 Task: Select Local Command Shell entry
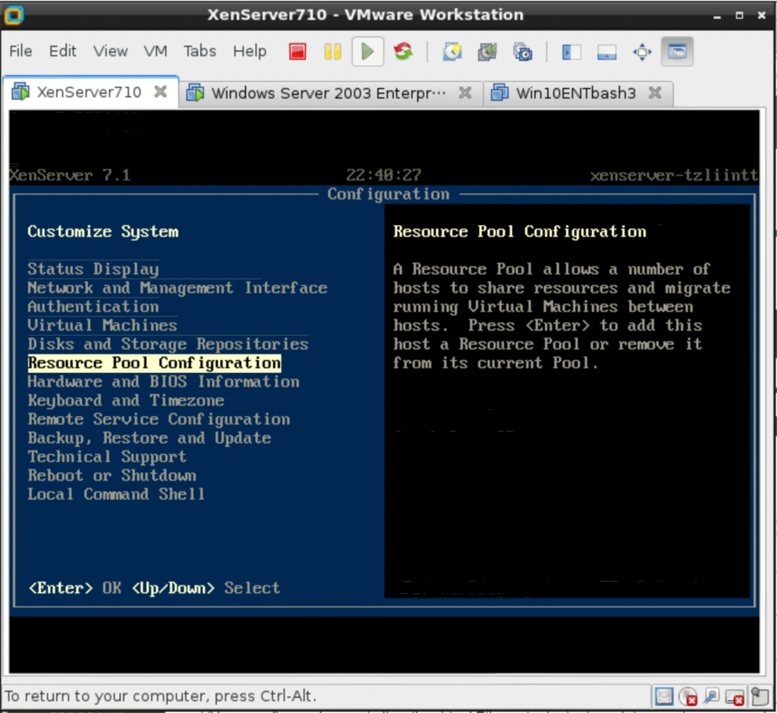[x=116, y=495]
